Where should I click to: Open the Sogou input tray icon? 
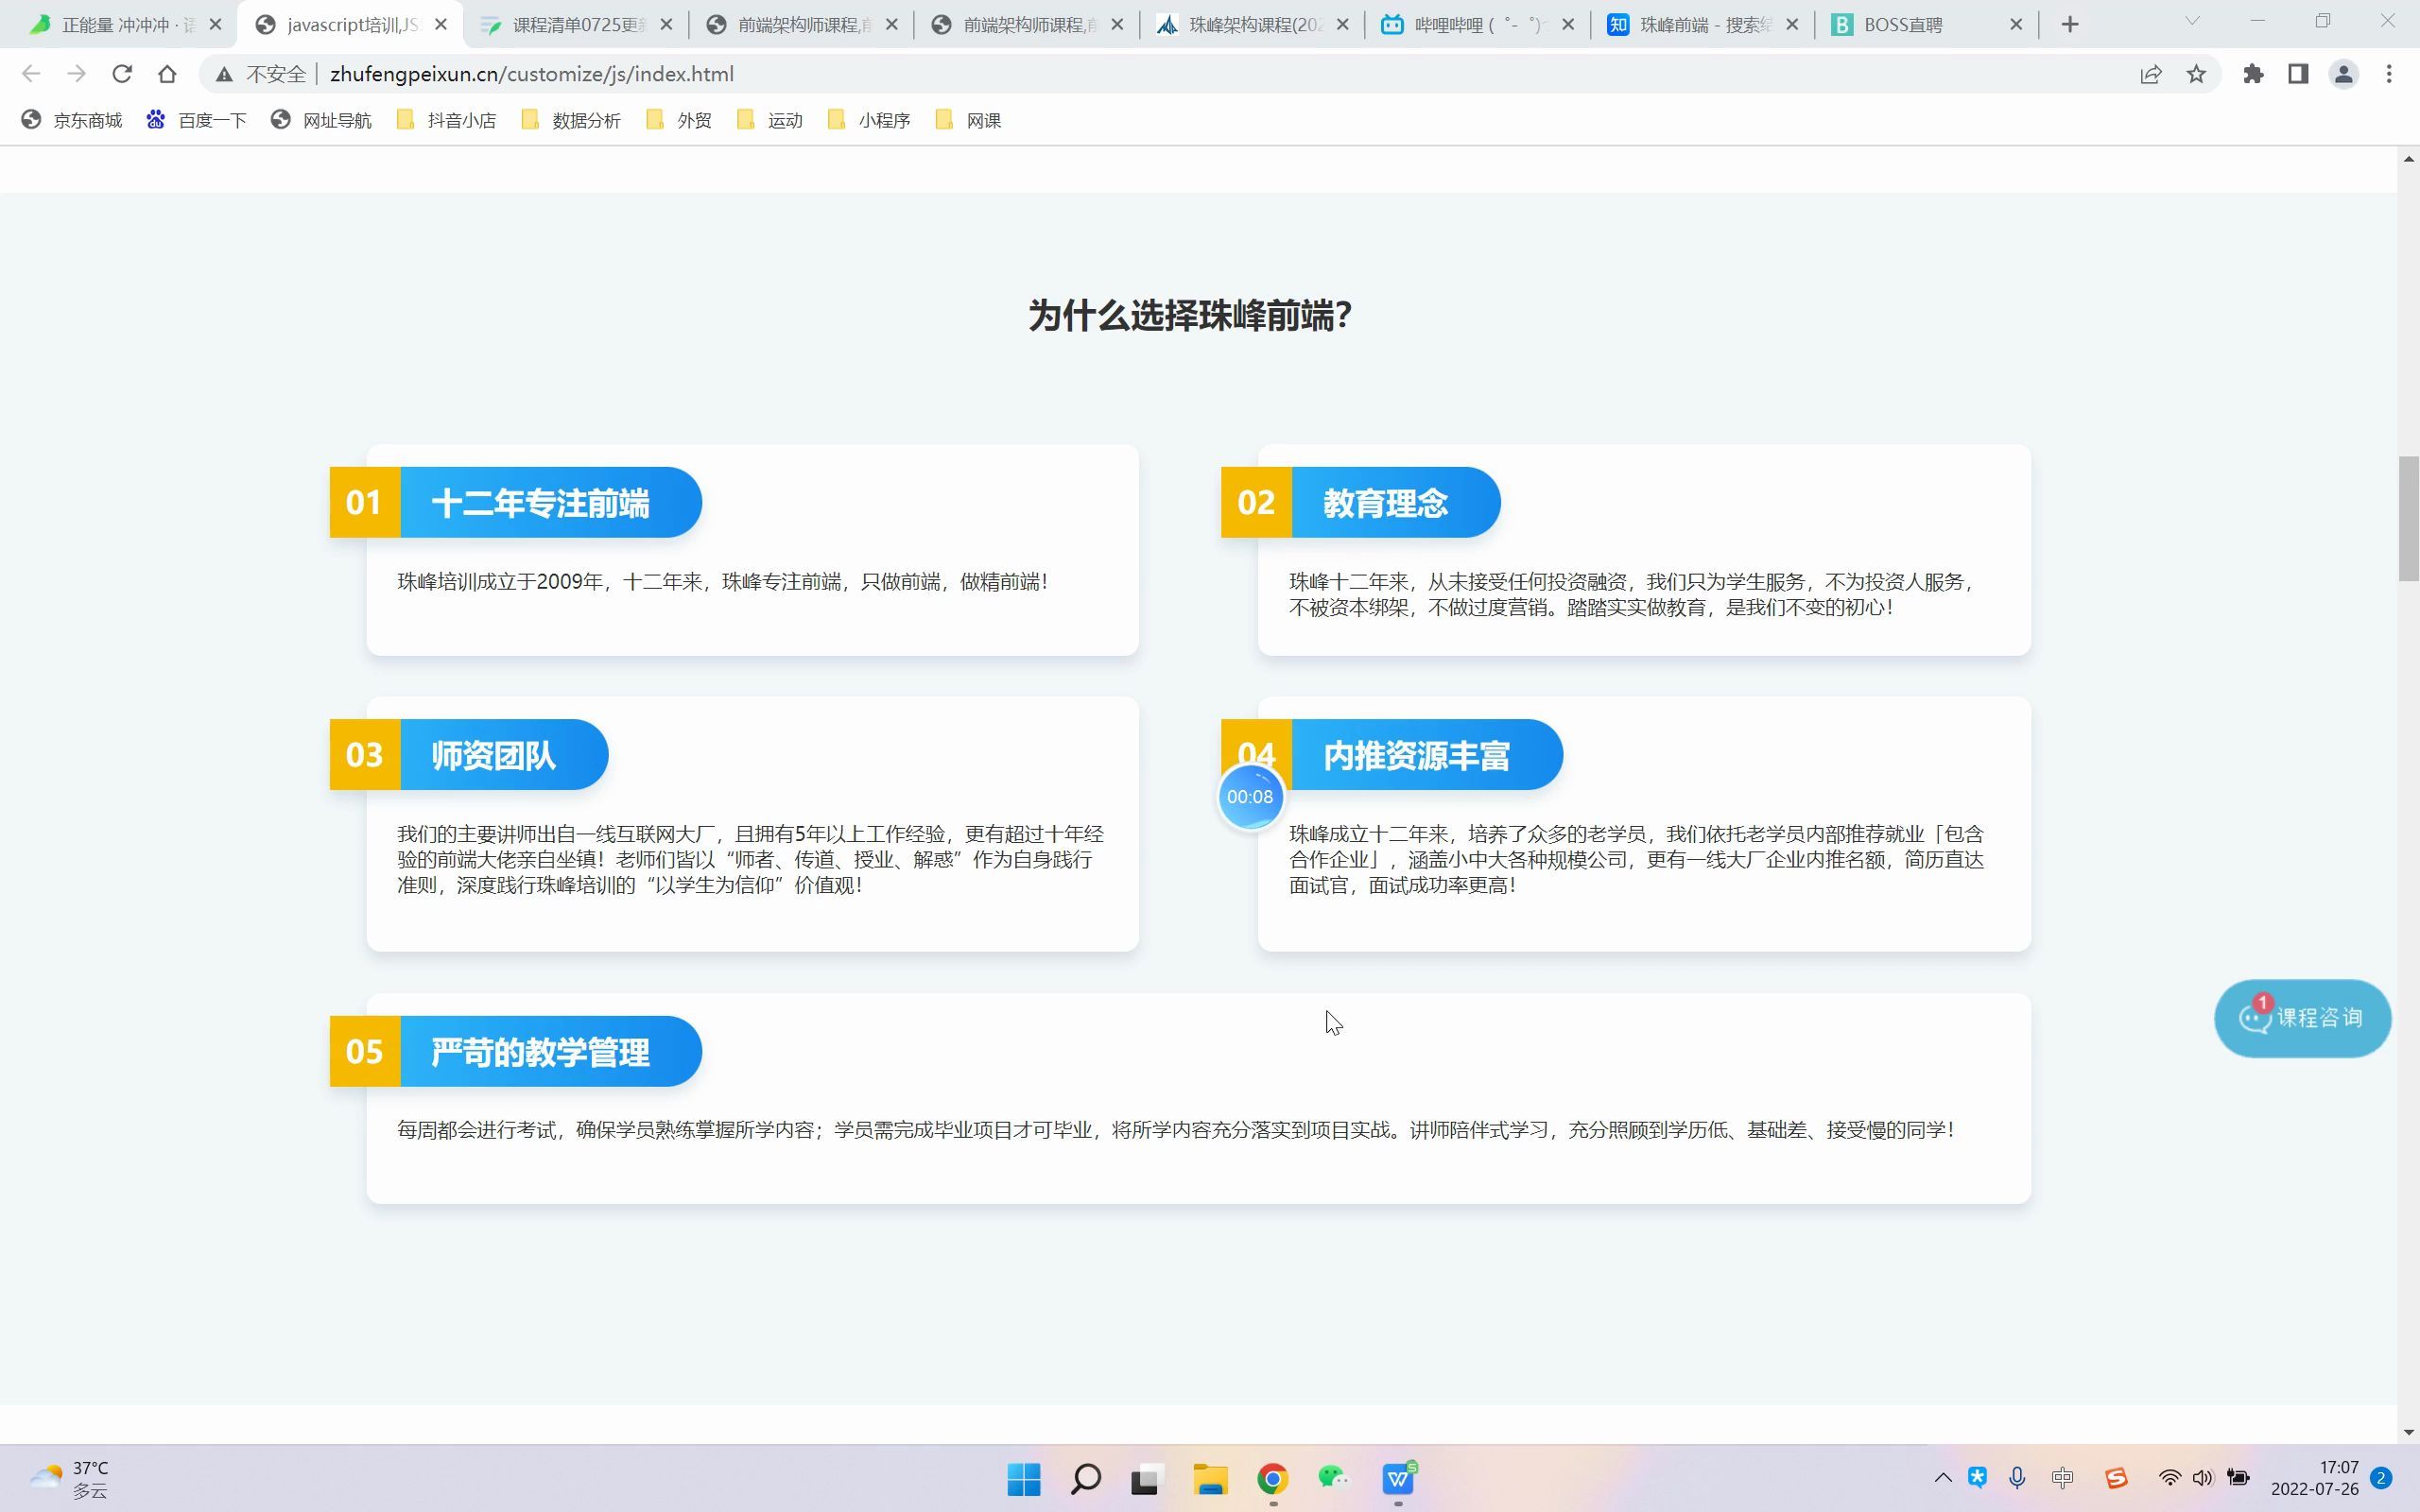click(2115, 1478)
